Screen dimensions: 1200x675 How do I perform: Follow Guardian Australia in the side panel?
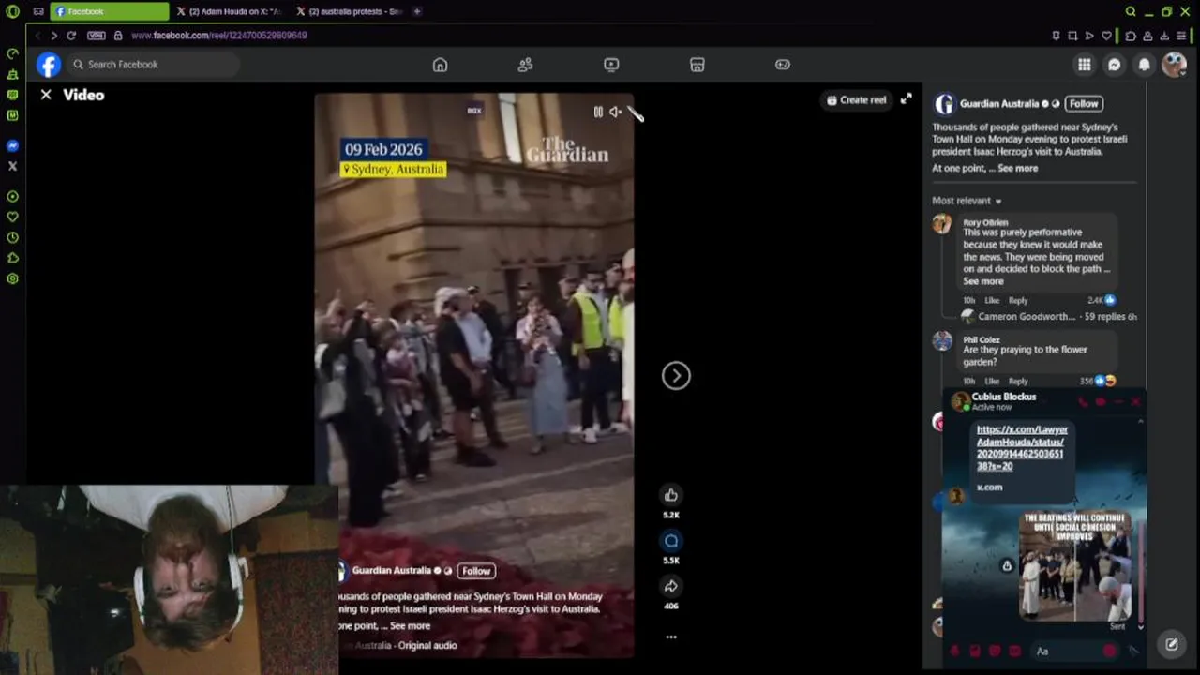(1084, 104)
